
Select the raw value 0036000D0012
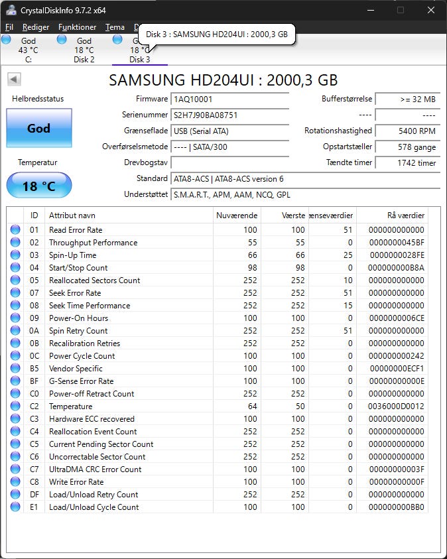(396, 406)
